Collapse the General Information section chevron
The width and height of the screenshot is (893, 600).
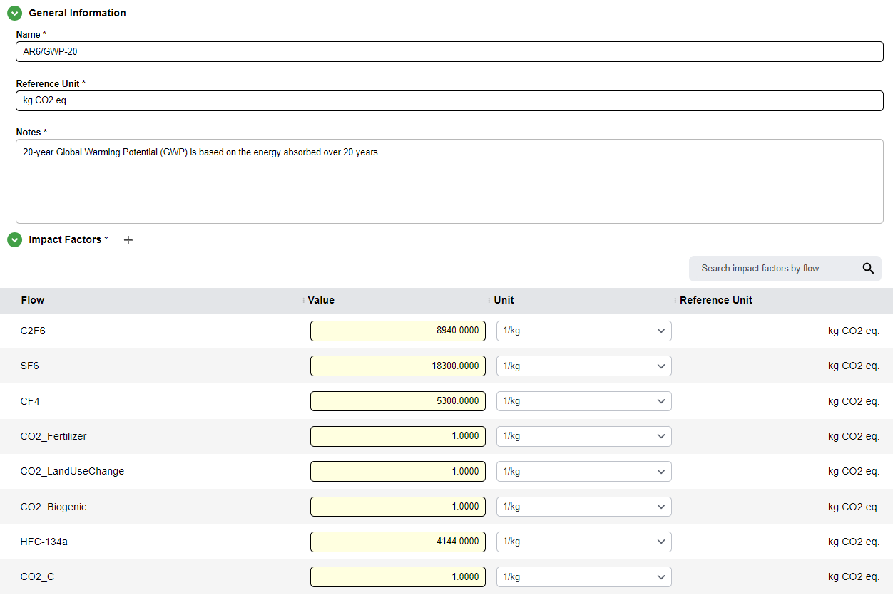point(14,13)
